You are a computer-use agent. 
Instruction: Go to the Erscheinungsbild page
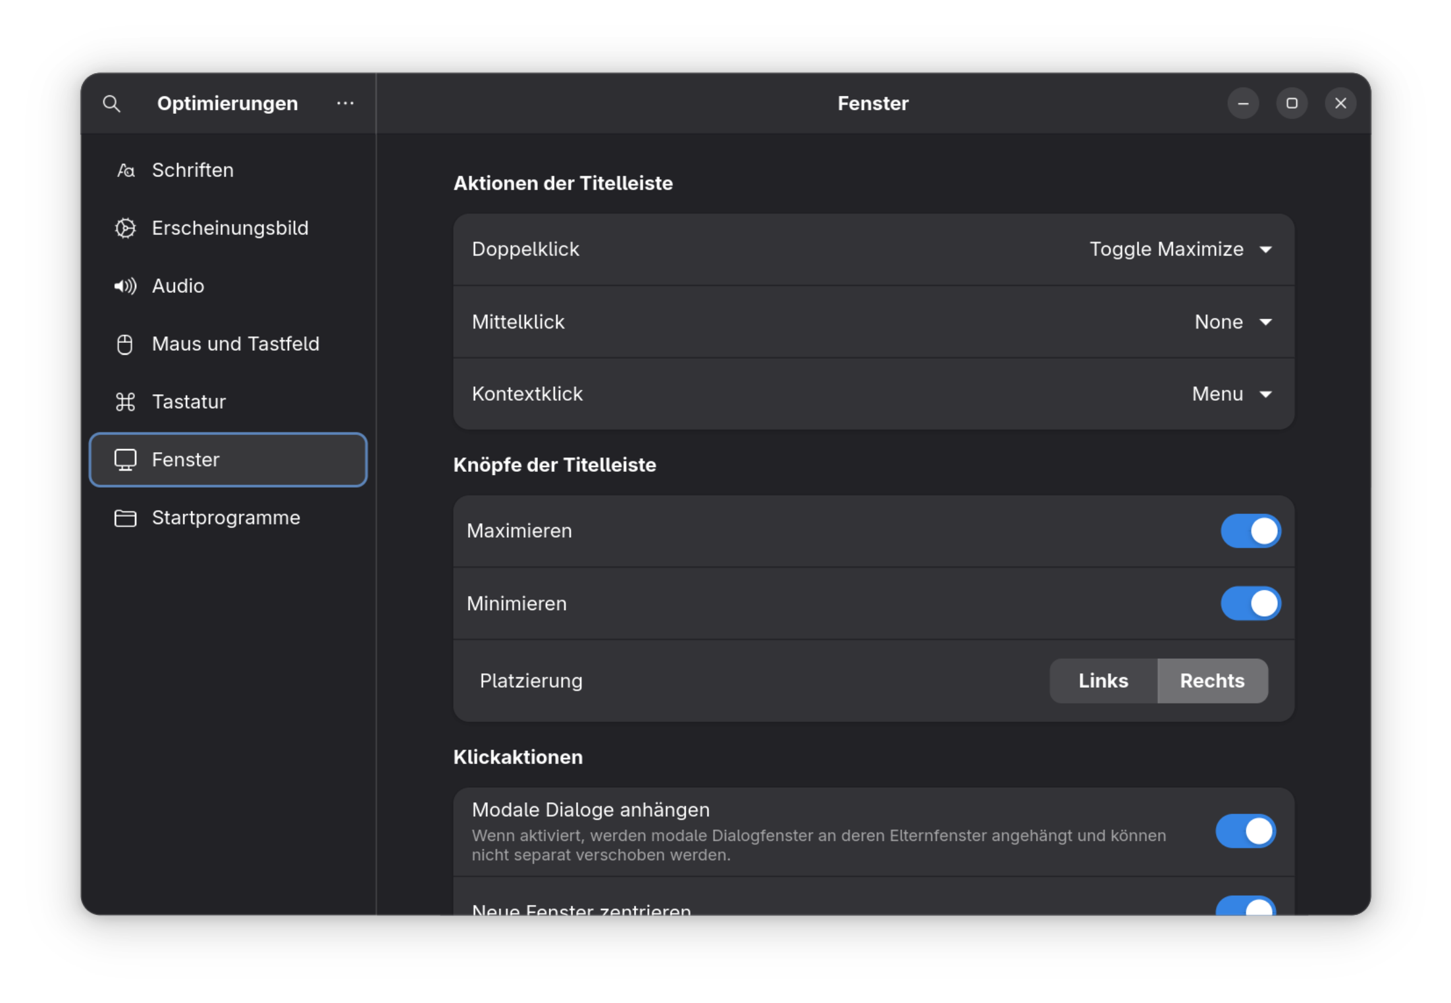pyautogui.click(x=230, y=228)
